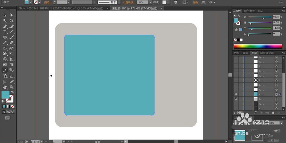Open the artboard number dropdown
Screen dimensions: 286x143
pyautogui.click(x=64, y=142)
